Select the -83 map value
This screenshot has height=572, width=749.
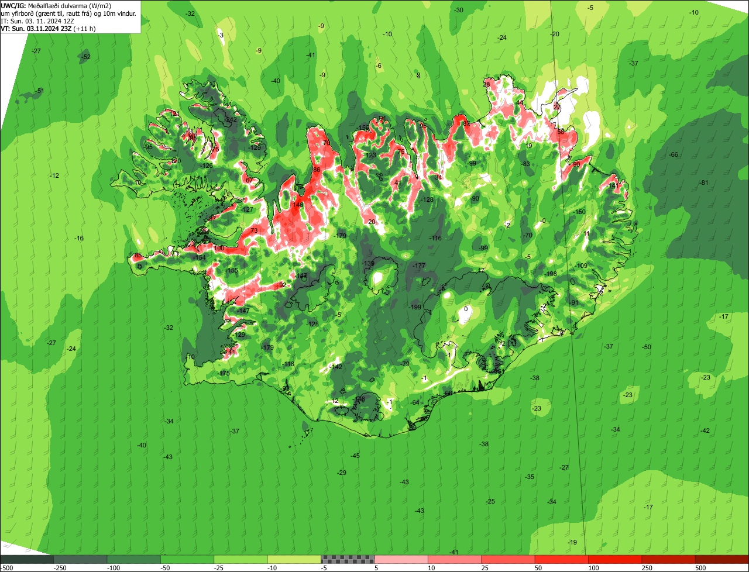point(525,164)
